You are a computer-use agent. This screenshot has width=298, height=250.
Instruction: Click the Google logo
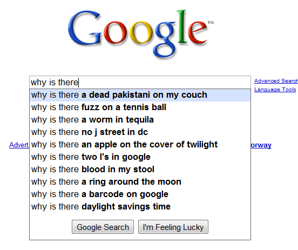coord(141,34)
